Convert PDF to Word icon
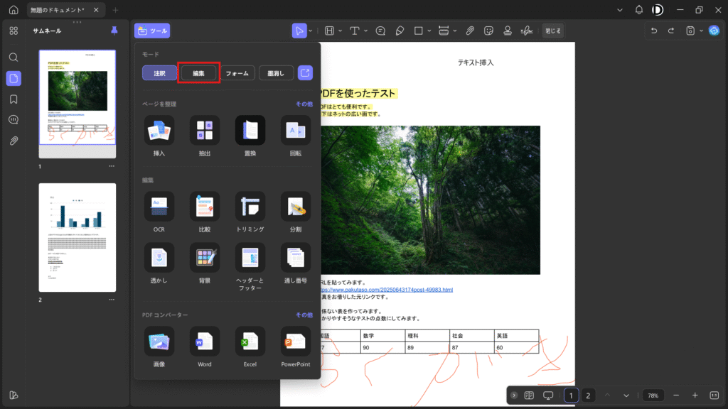Image resolution: width=728 pixels, height=409 pixels. pyautogui.click(x=204, y=342)
